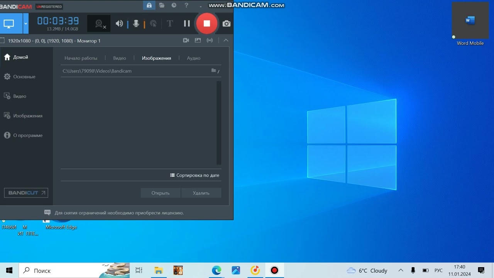Pause the Bandicam recording
The image size is (494, 278).
[187, 24]
